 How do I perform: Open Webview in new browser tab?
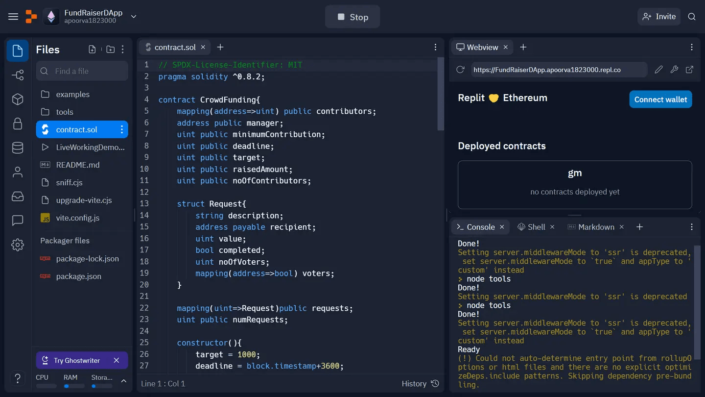[x=689, y=70]
